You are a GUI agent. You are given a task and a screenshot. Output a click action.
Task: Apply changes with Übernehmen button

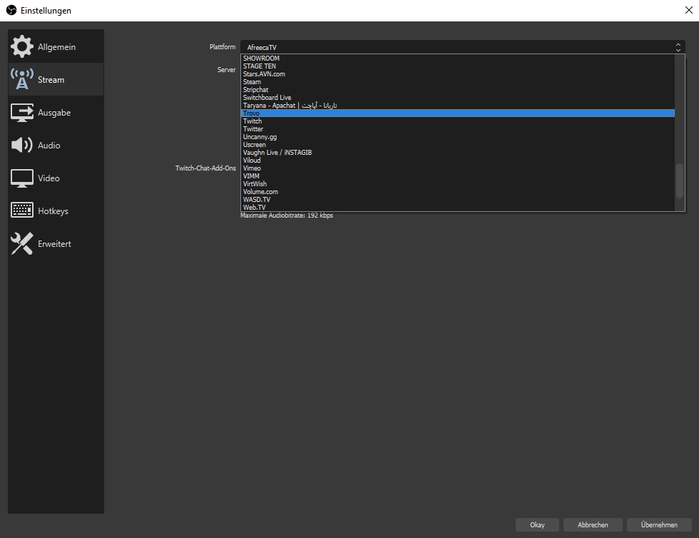tap(659, 524)
